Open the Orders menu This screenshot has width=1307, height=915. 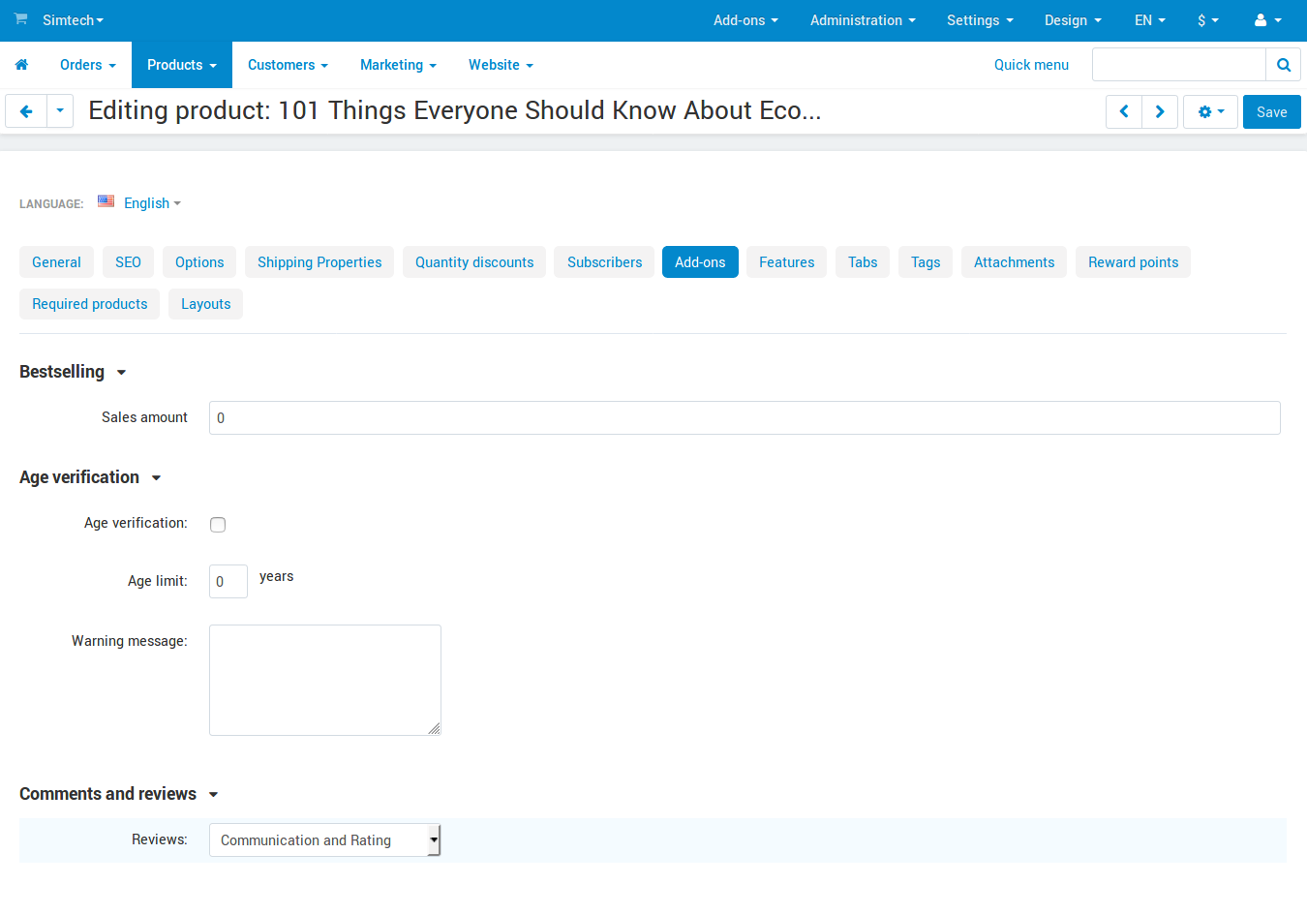click(88, 65)
